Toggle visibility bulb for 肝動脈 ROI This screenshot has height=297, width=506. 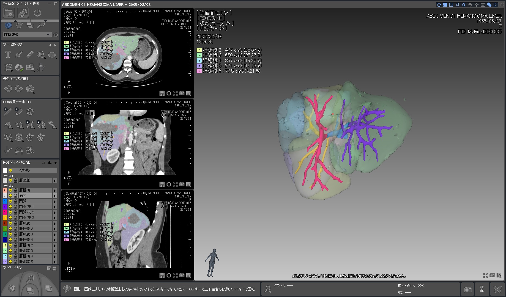coord(10,180)
